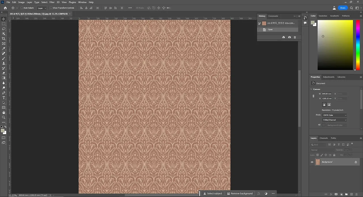Image resolution: width=363 pixels, height=197 pixels.
Task: Select the Zoom tool
Action: coord(4,117)
